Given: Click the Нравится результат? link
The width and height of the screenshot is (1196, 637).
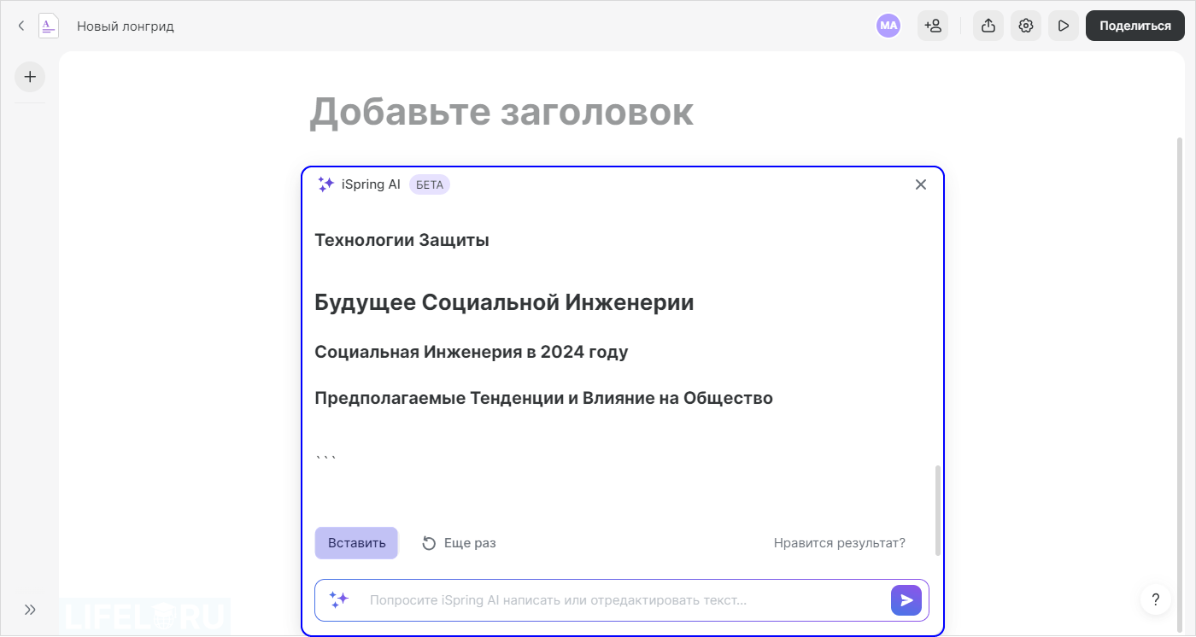Looking at the screenshot, I should tap(839, 543).
